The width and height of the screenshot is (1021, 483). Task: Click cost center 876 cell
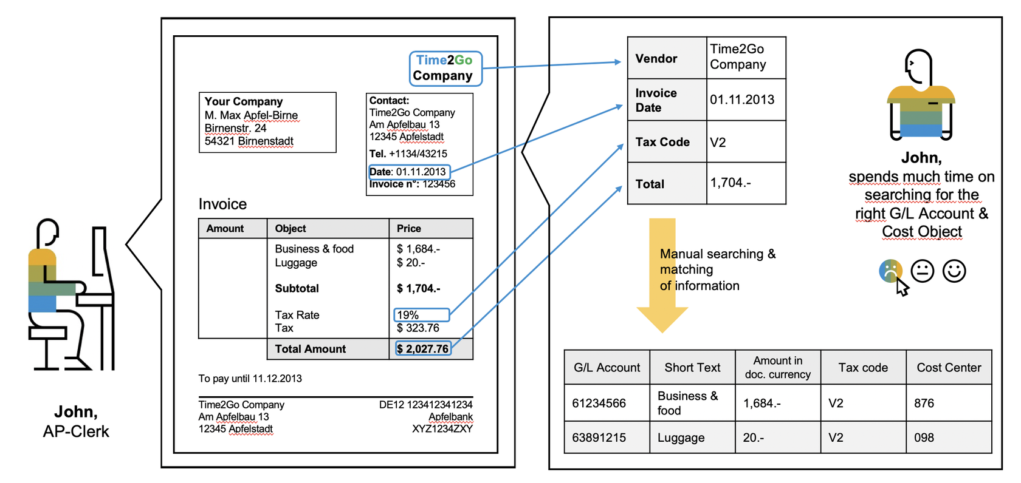pyautogui.click(x=949, y=403)
